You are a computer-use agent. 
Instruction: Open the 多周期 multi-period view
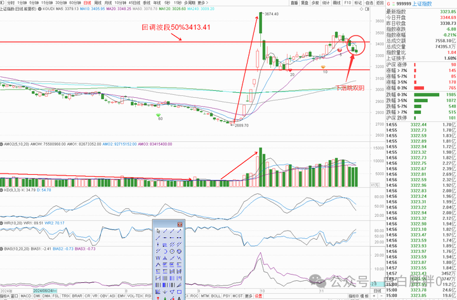(189, 3)
